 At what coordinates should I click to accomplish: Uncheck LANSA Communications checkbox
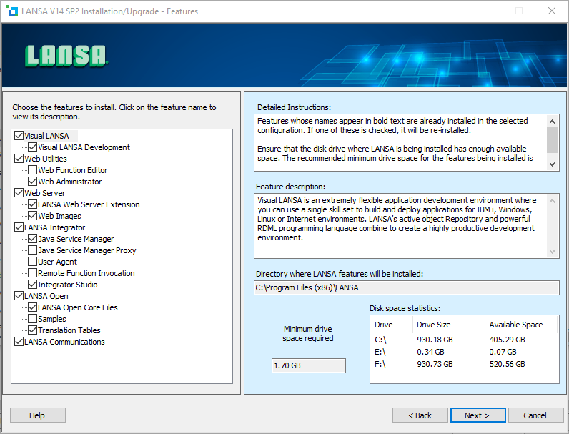coord(19,342)
